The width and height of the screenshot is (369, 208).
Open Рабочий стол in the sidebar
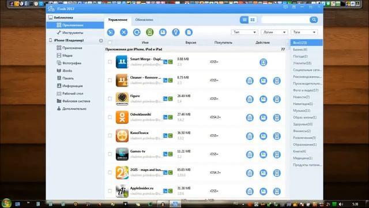pyautogui.click(x=73, y=94)
